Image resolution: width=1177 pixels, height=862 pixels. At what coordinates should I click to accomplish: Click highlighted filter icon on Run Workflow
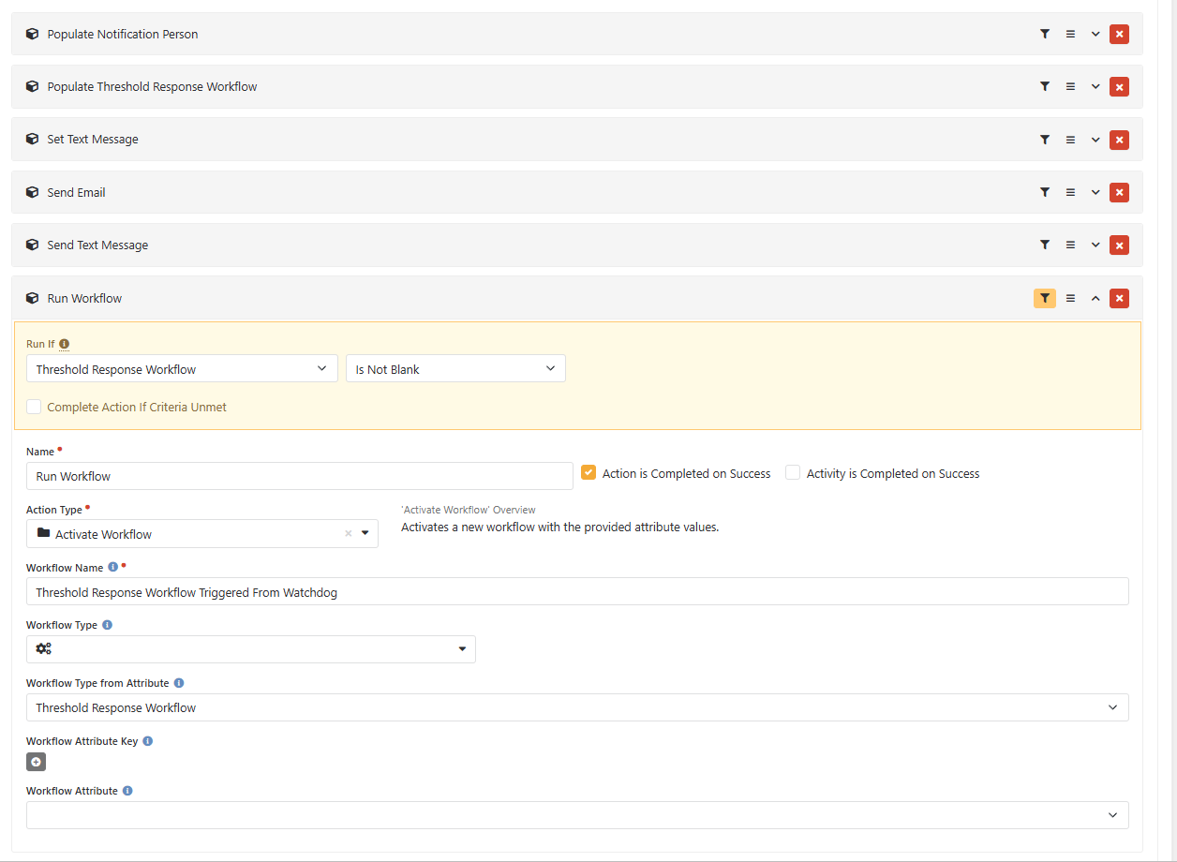coord(1044,299)
